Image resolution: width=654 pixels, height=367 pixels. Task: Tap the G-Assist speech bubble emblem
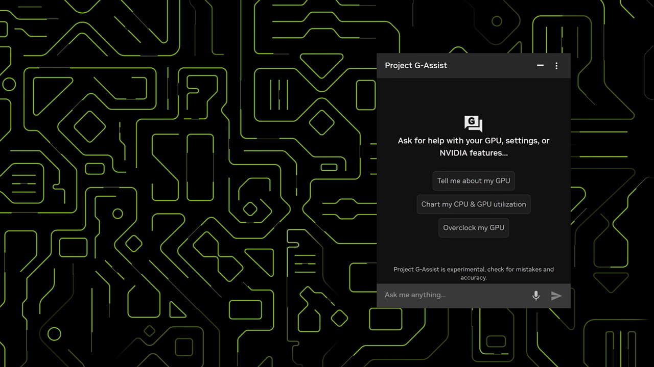[473, 123]
